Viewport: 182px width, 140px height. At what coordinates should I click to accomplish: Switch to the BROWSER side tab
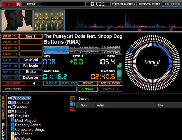3,108
